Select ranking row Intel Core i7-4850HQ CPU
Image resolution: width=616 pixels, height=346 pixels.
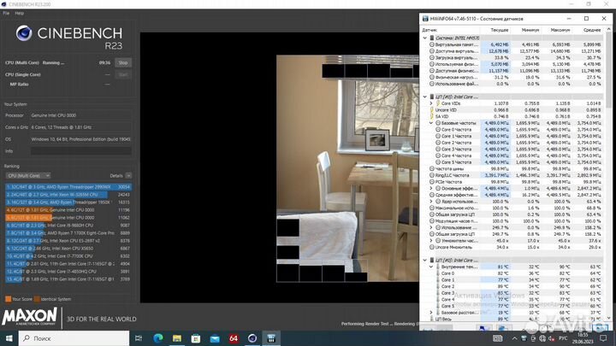[68, 271]
